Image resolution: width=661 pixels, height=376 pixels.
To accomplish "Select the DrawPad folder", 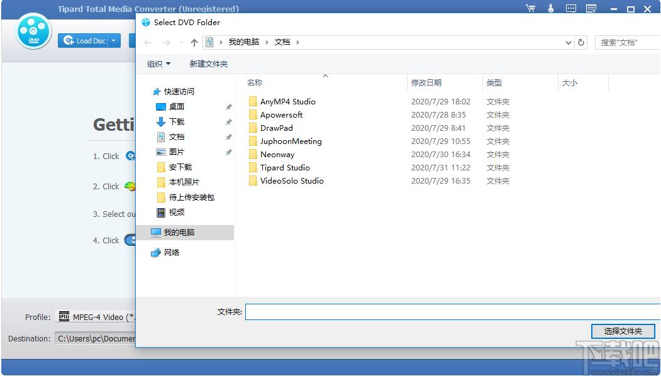I will tap(276, 128).
